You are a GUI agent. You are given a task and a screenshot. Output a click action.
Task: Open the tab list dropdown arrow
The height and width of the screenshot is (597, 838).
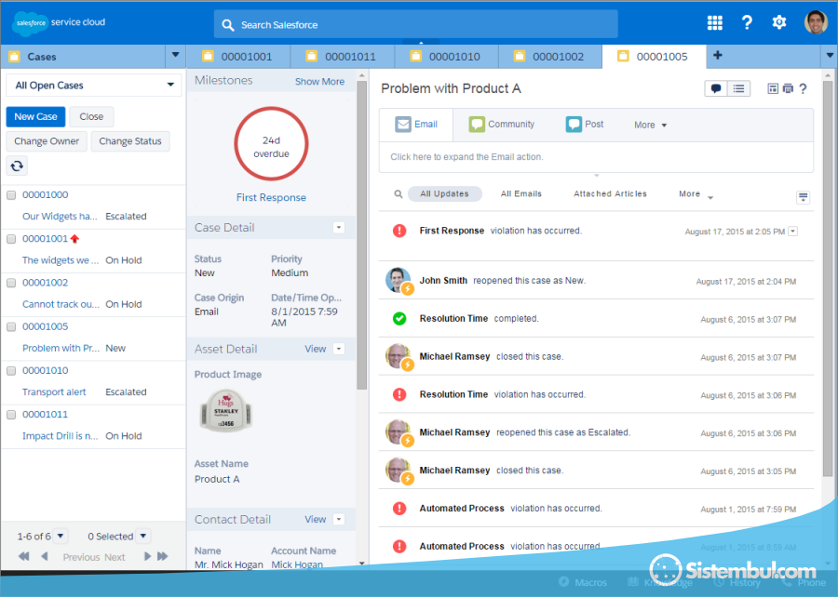pyautogui.click(x=830, y=55)
